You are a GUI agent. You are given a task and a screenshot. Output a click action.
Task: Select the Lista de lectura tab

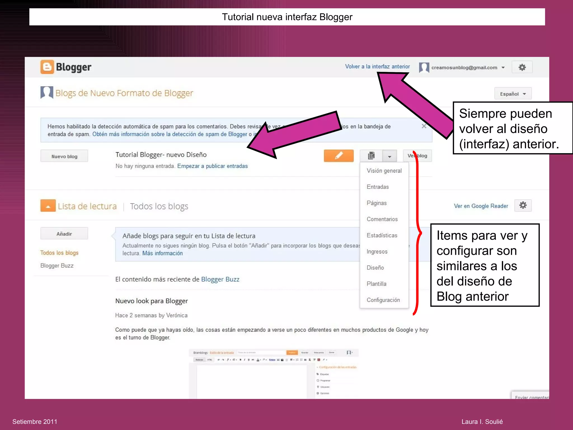[x=87, y=206]
